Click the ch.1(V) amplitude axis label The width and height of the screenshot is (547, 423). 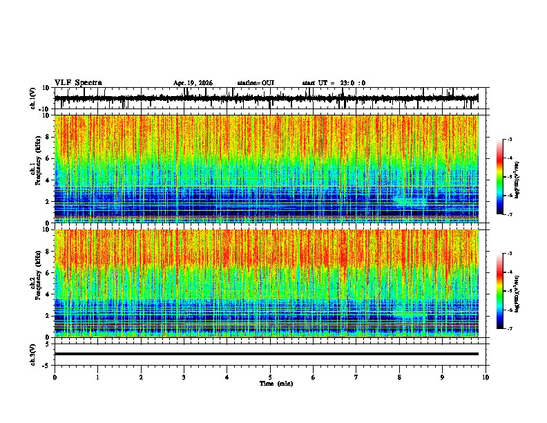33,98
